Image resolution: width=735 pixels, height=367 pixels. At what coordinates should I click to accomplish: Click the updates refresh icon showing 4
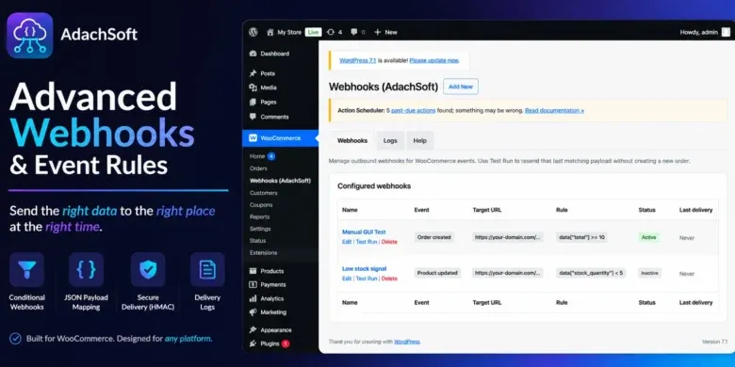coord(331,32)
